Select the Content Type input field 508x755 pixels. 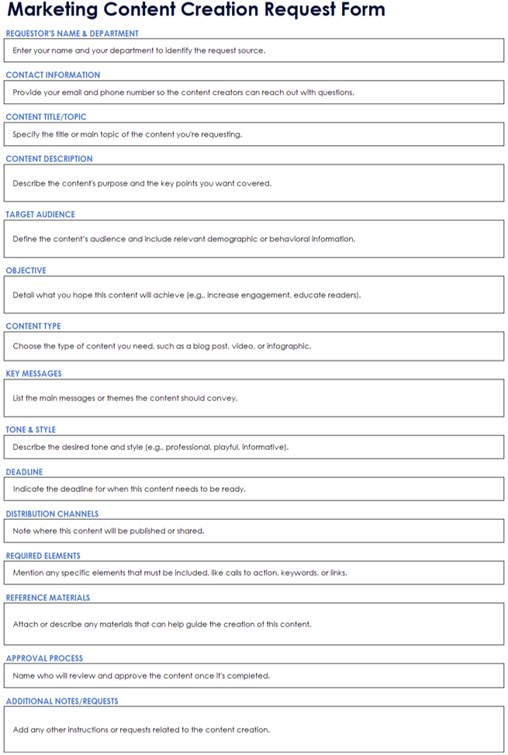[x=254, y=346]
